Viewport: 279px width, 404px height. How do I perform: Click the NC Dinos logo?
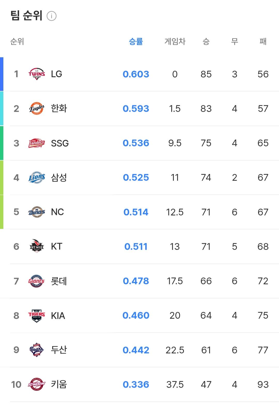[x=36, y=212]
